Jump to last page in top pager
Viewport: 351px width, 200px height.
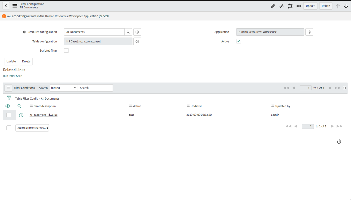tap(337, 88)
